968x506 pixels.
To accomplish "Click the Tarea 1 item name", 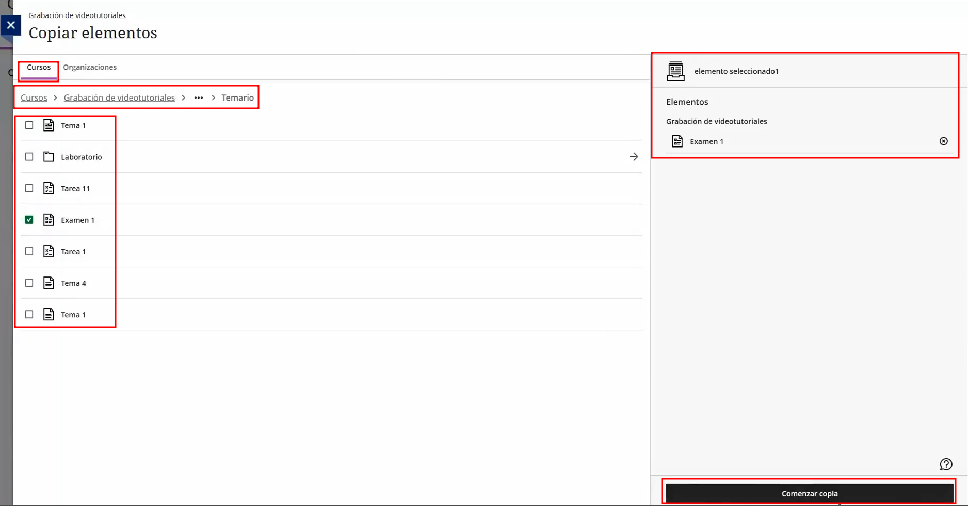I will [x=73, y=252].
